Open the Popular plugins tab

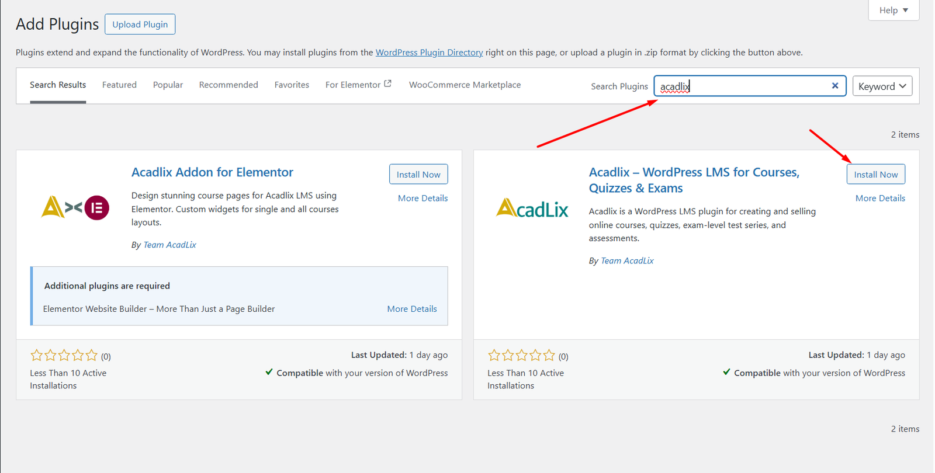point(168,85)
